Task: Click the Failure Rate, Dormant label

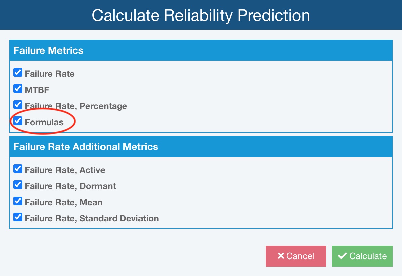Action: click(x=70, y=186)
